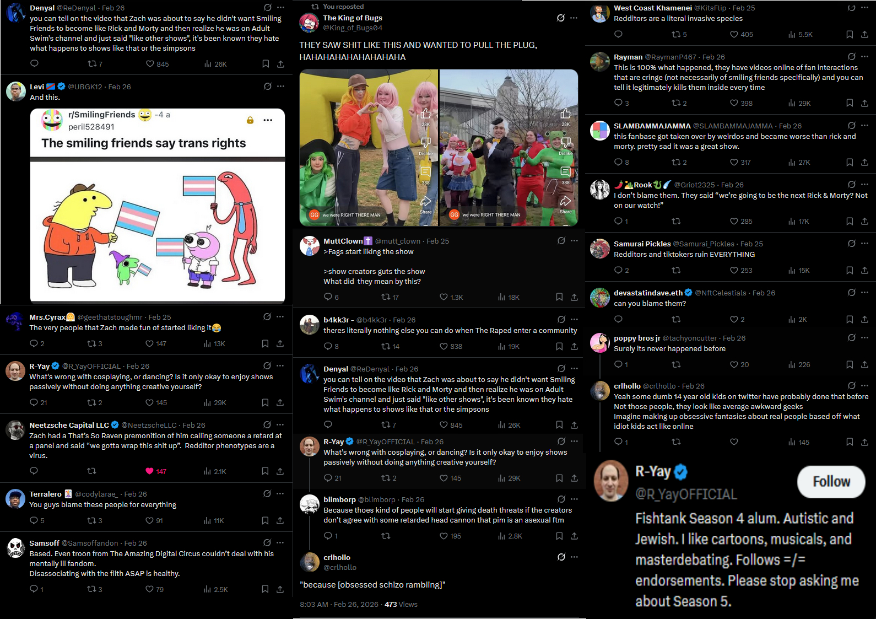The height and width of the screenshot is (619, 876).
Task: Click the 473 Views count on crlhollo's post
Action: [401, 605]
